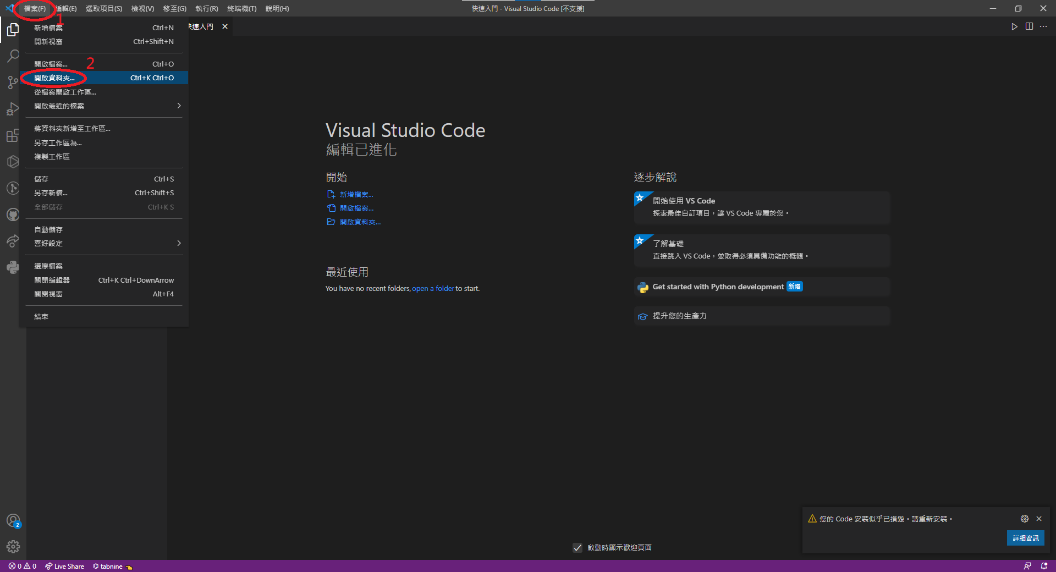Choose 另存工作區為... menu entry
The image size is (1056, 572).
[104, 142]
